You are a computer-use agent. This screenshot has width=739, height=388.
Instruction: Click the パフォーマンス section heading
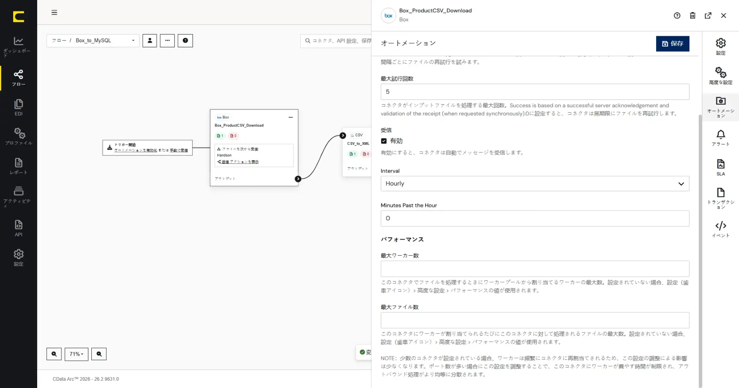402,239
